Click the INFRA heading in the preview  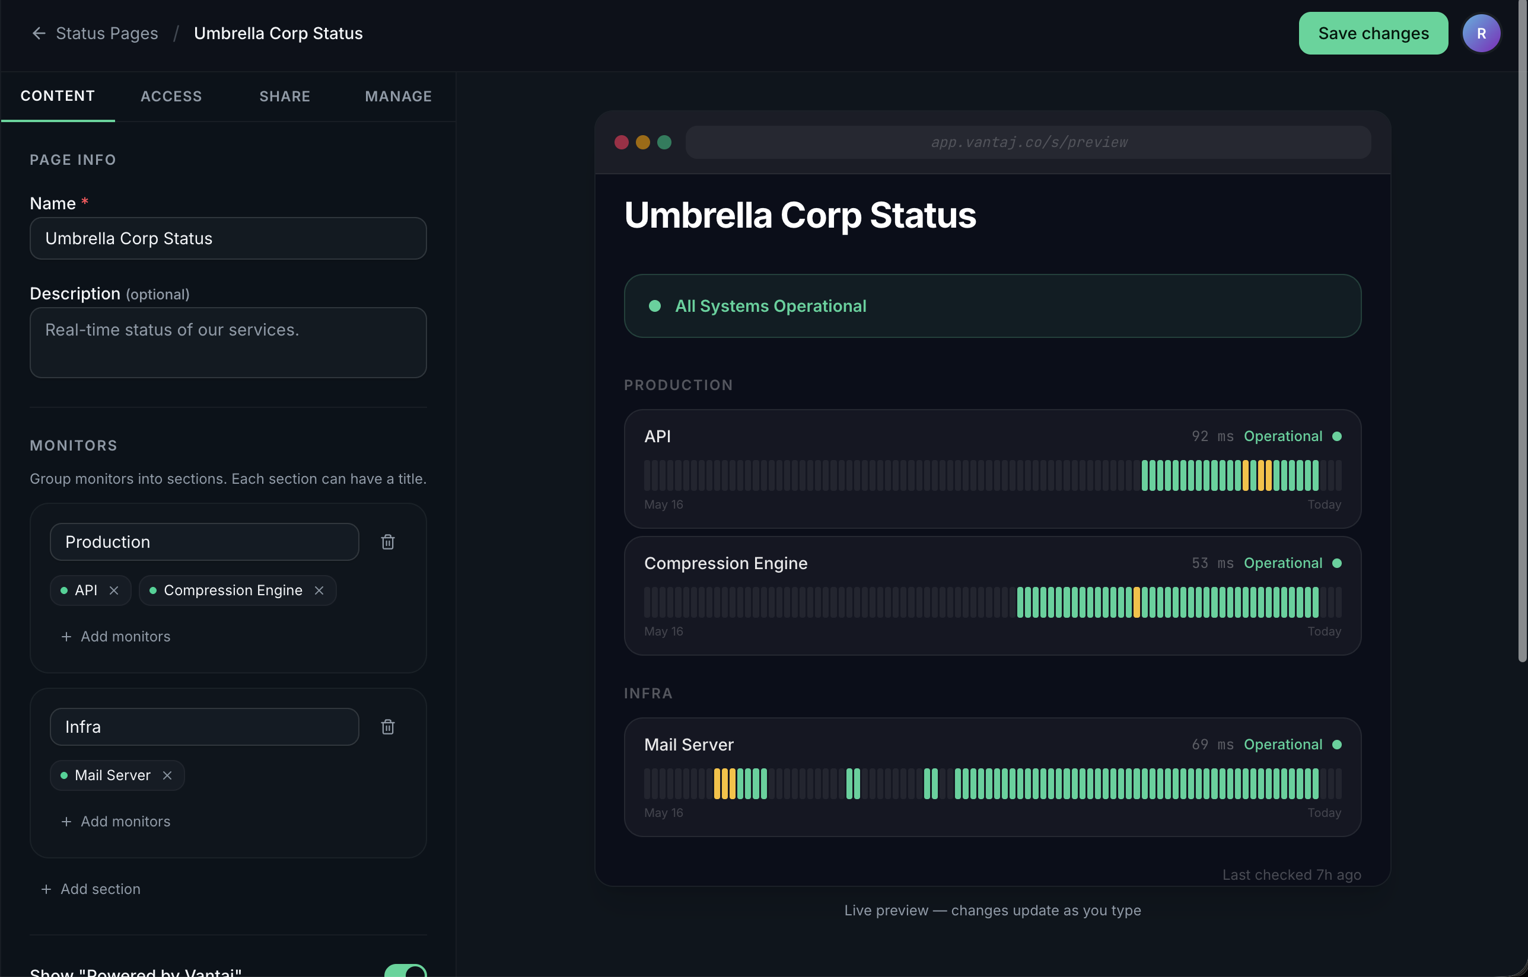[648, 694]
